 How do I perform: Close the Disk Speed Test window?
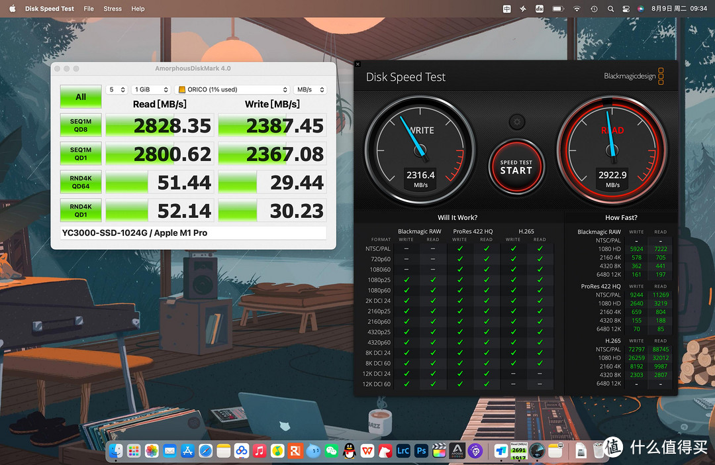point(358,64)
